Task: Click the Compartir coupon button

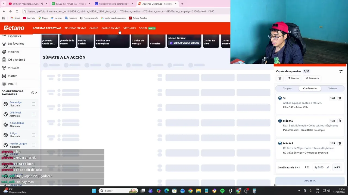Action: (x=312, y=78)
